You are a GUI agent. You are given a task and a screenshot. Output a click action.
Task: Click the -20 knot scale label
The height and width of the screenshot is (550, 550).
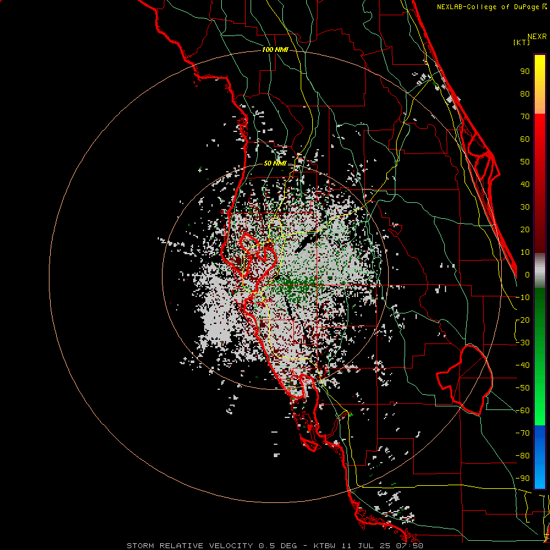click(522, 320)
